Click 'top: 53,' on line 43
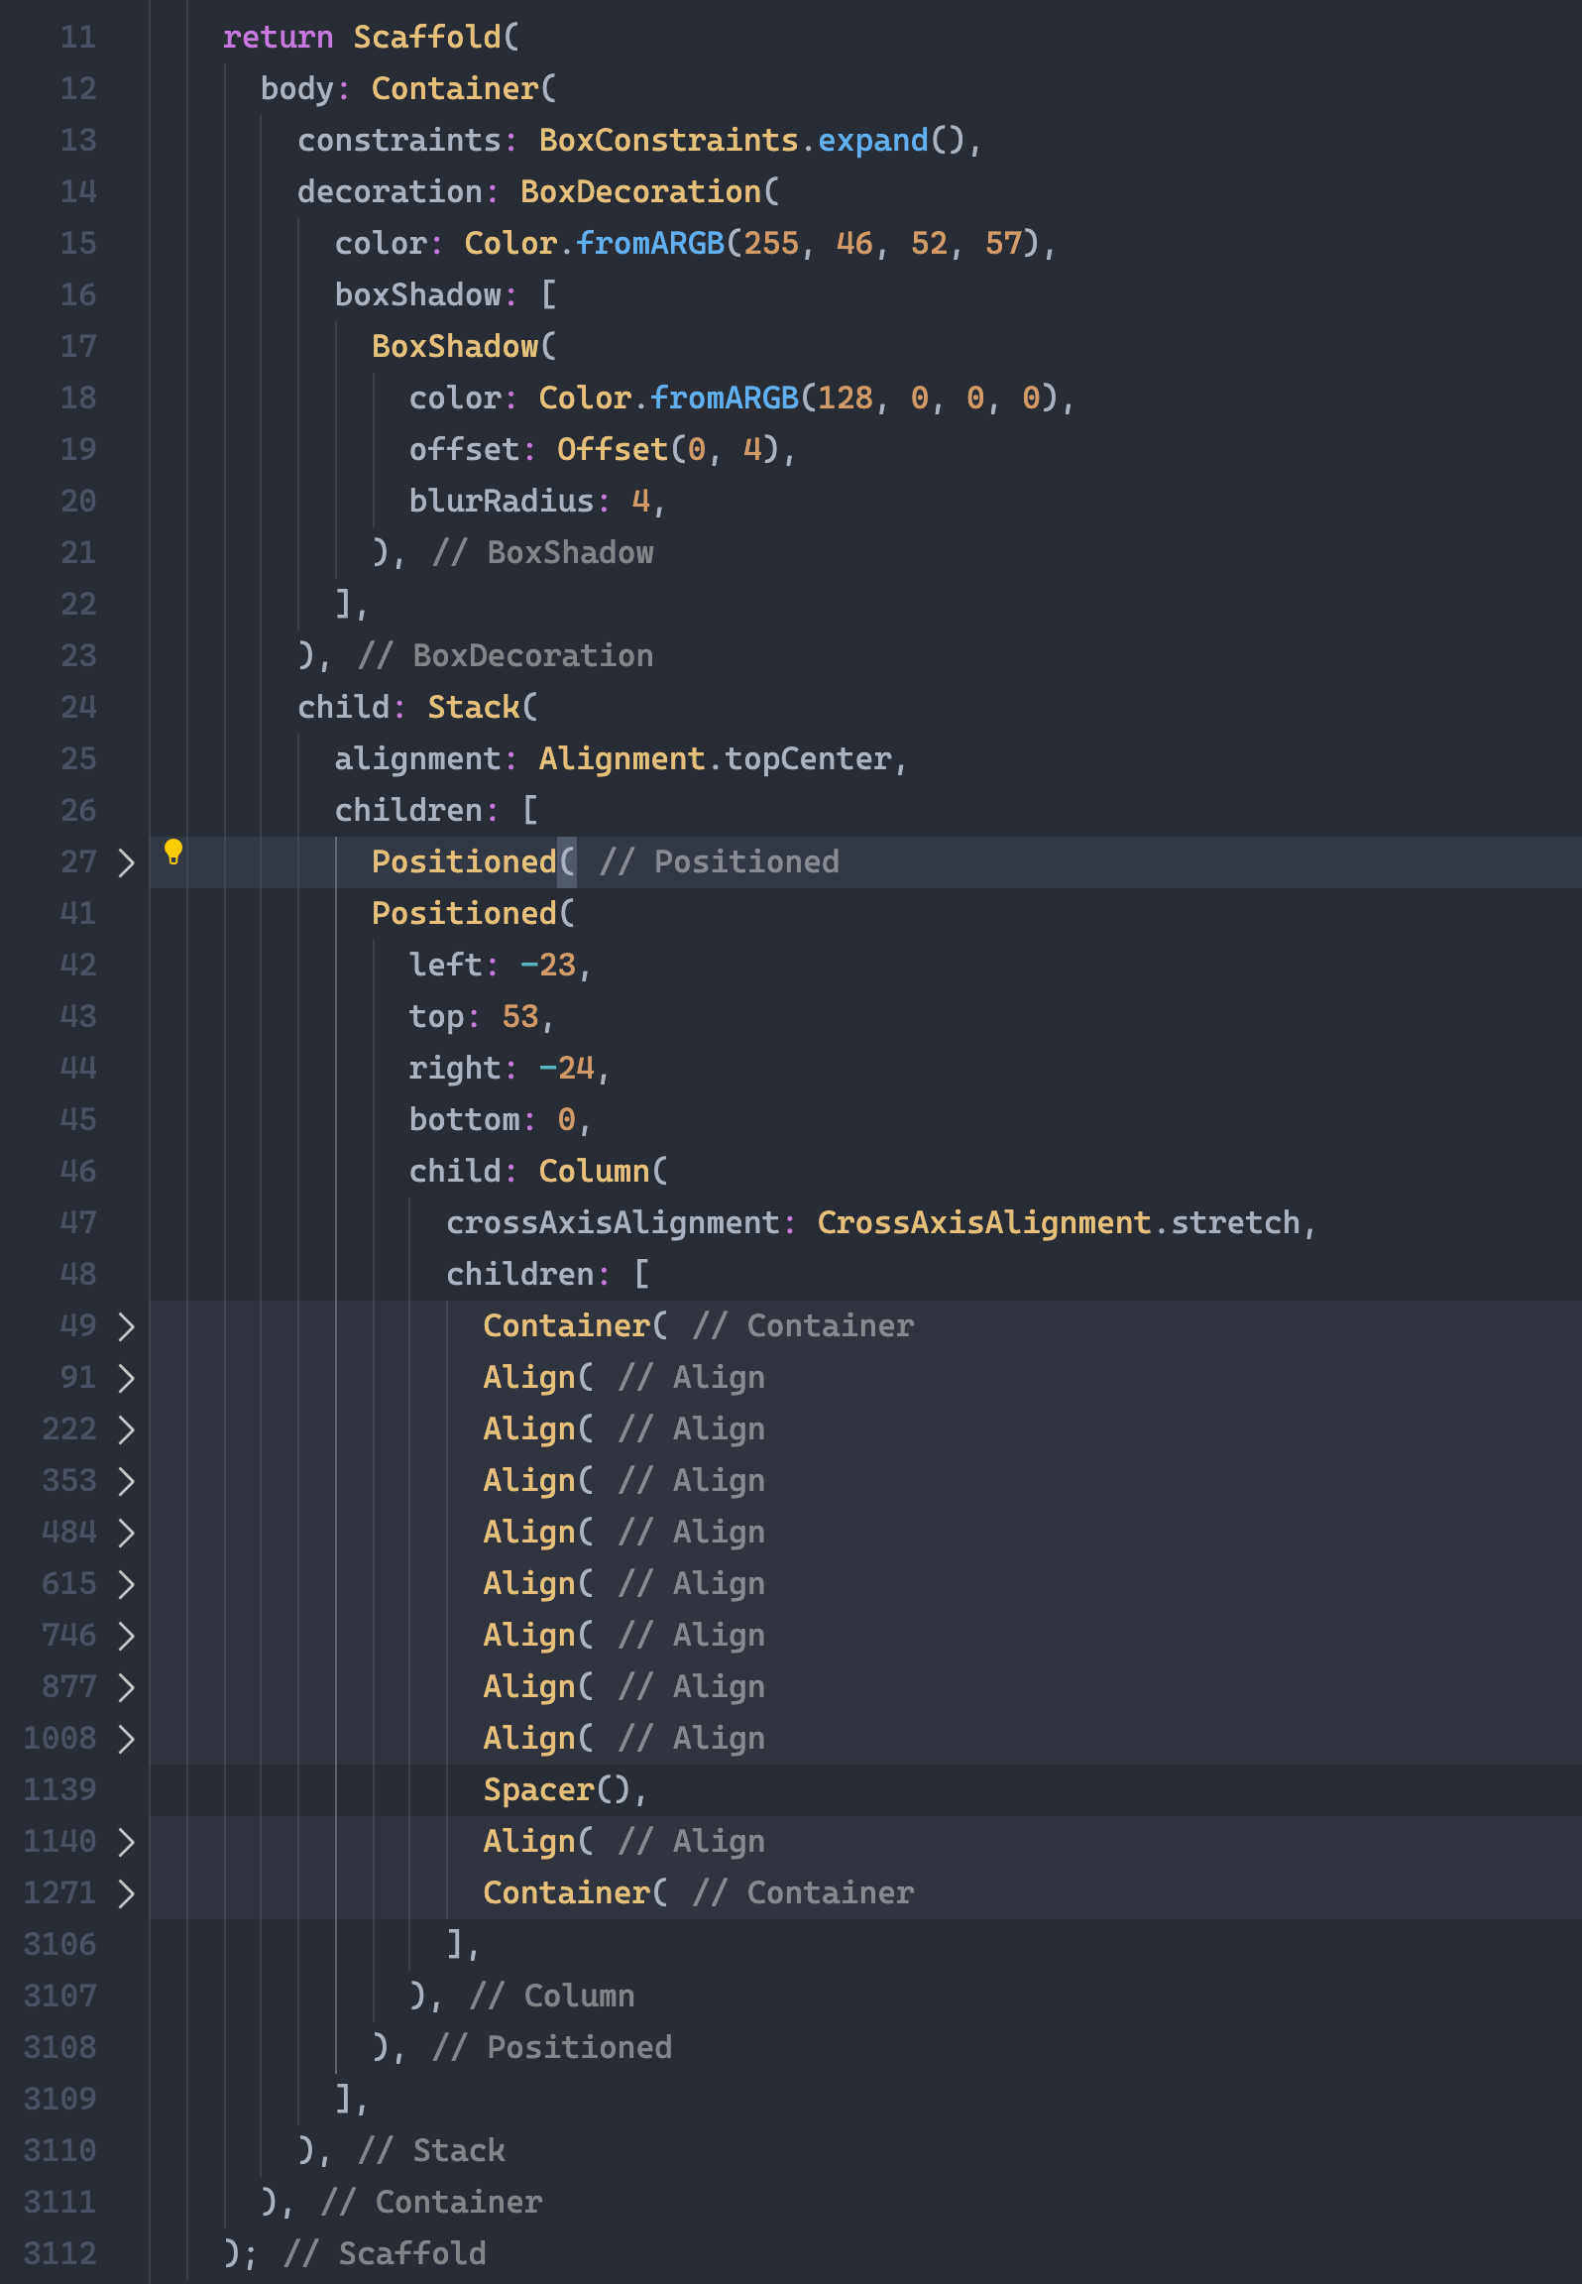This screenshot has width=1582, height=2284. click(x=482, y=1017)
